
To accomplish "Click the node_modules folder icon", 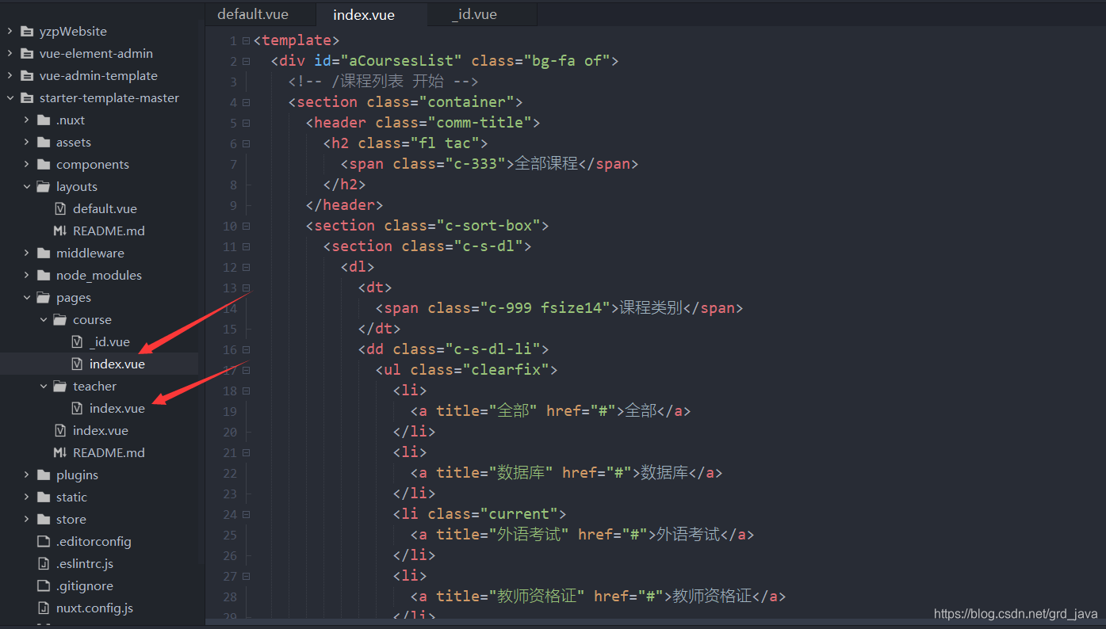I will pyautogui.click(x=44, y=276).
